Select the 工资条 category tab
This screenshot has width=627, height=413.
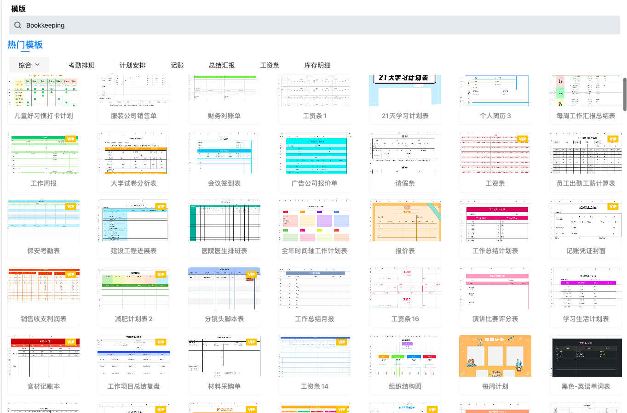click(x=270, y=65)
